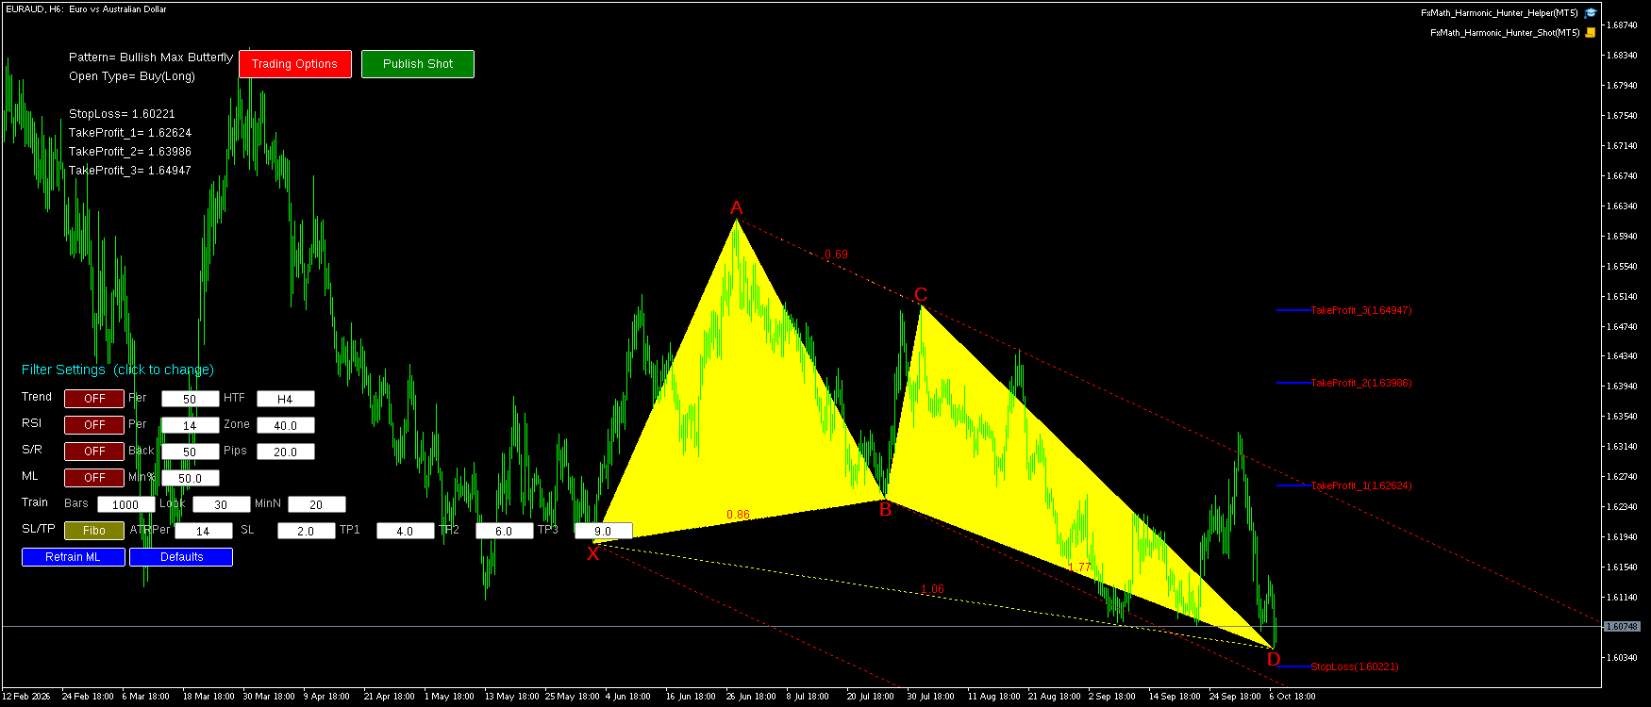Click the StopLoss(1.60221) level label
This screenshot has width=1651, height=707.
tap(1355, 666)
